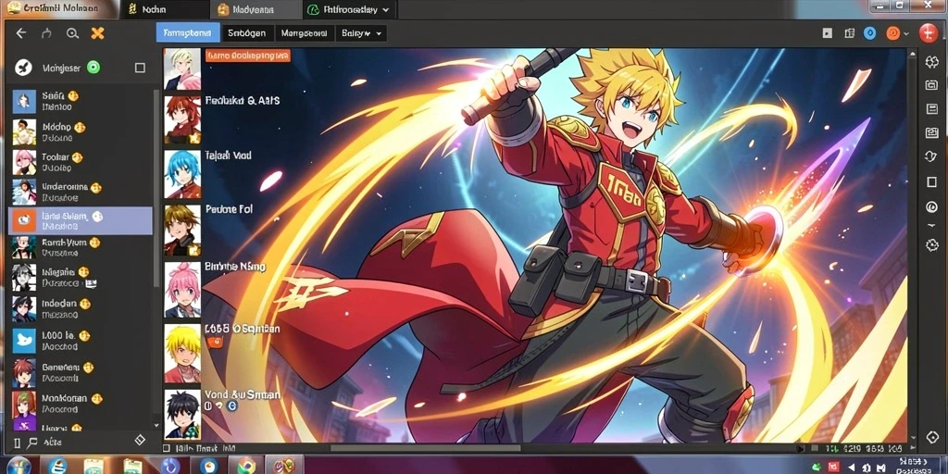The image size is (948, 474).
Task: Click the settings gear in right sidebar
Action: 931,244
